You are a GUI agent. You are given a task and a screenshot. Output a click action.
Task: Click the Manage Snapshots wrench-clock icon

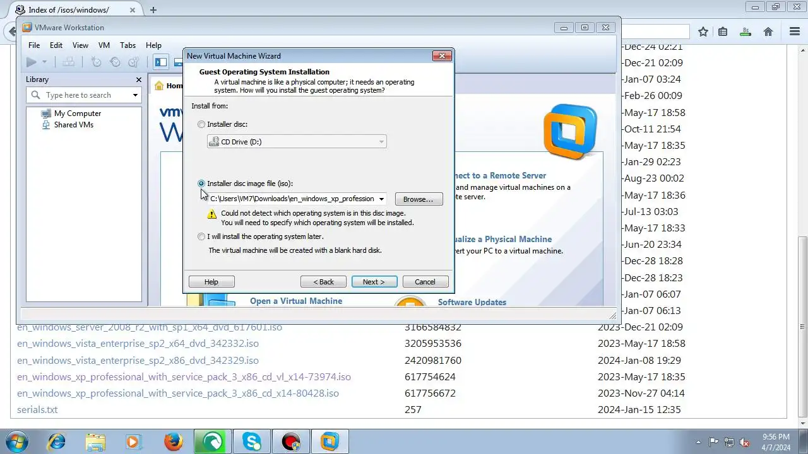coord(134,62)
